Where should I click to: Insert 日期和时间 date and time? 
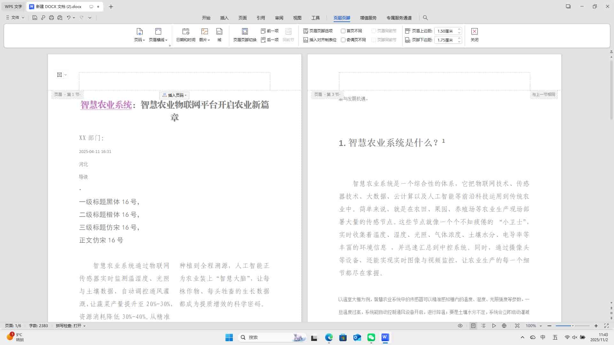(186, 35)
